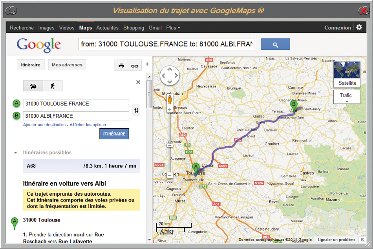Click the blue search magnifier button
Viewport: 373px width, 249px height.
coord(276,44)
